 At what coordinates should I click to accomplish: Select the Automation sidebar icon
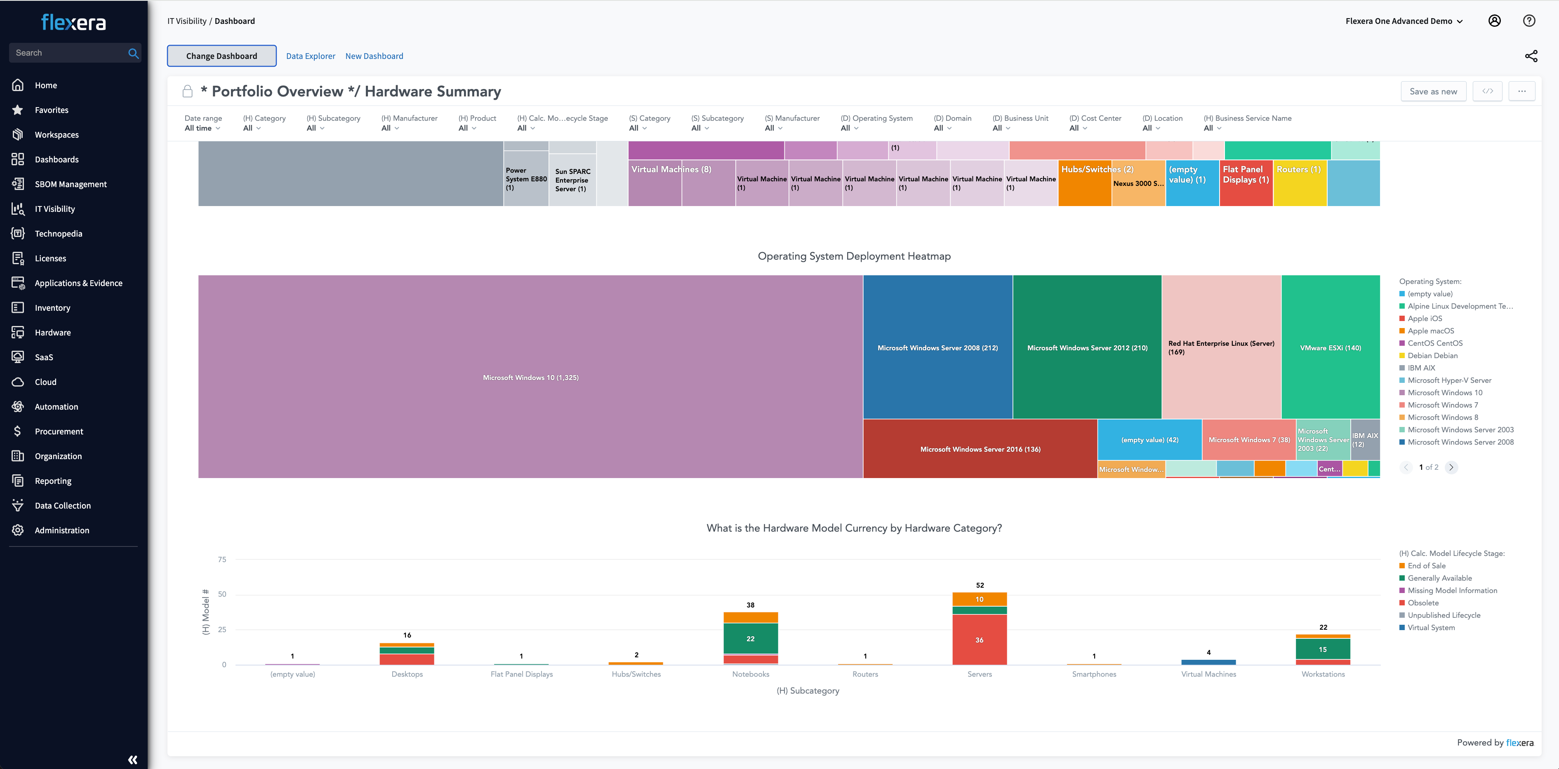click(18, 406)
